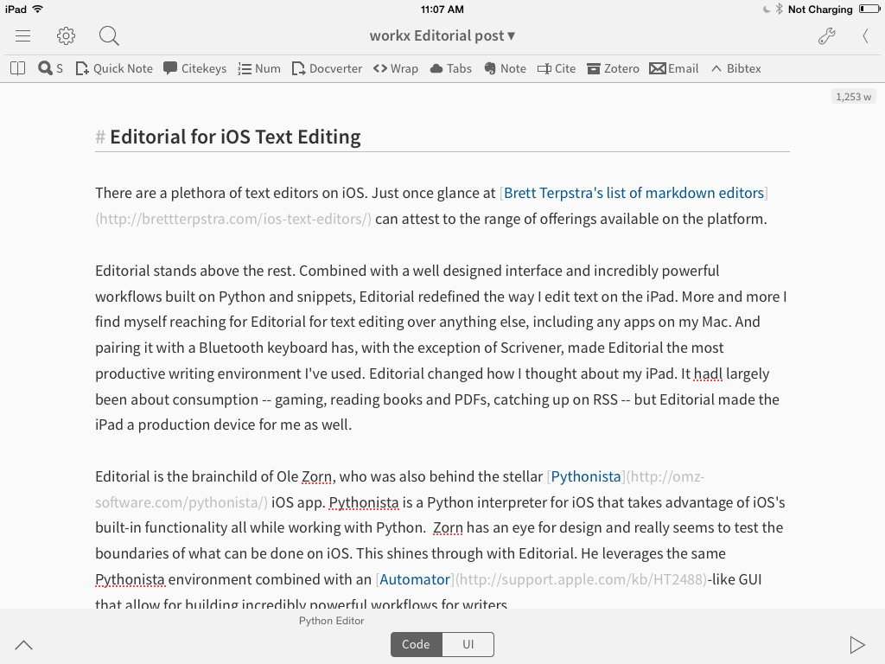This screenshot has height=664, width=885.
Task: Run the Tabs cloud workflow
Action: (450, 68)
